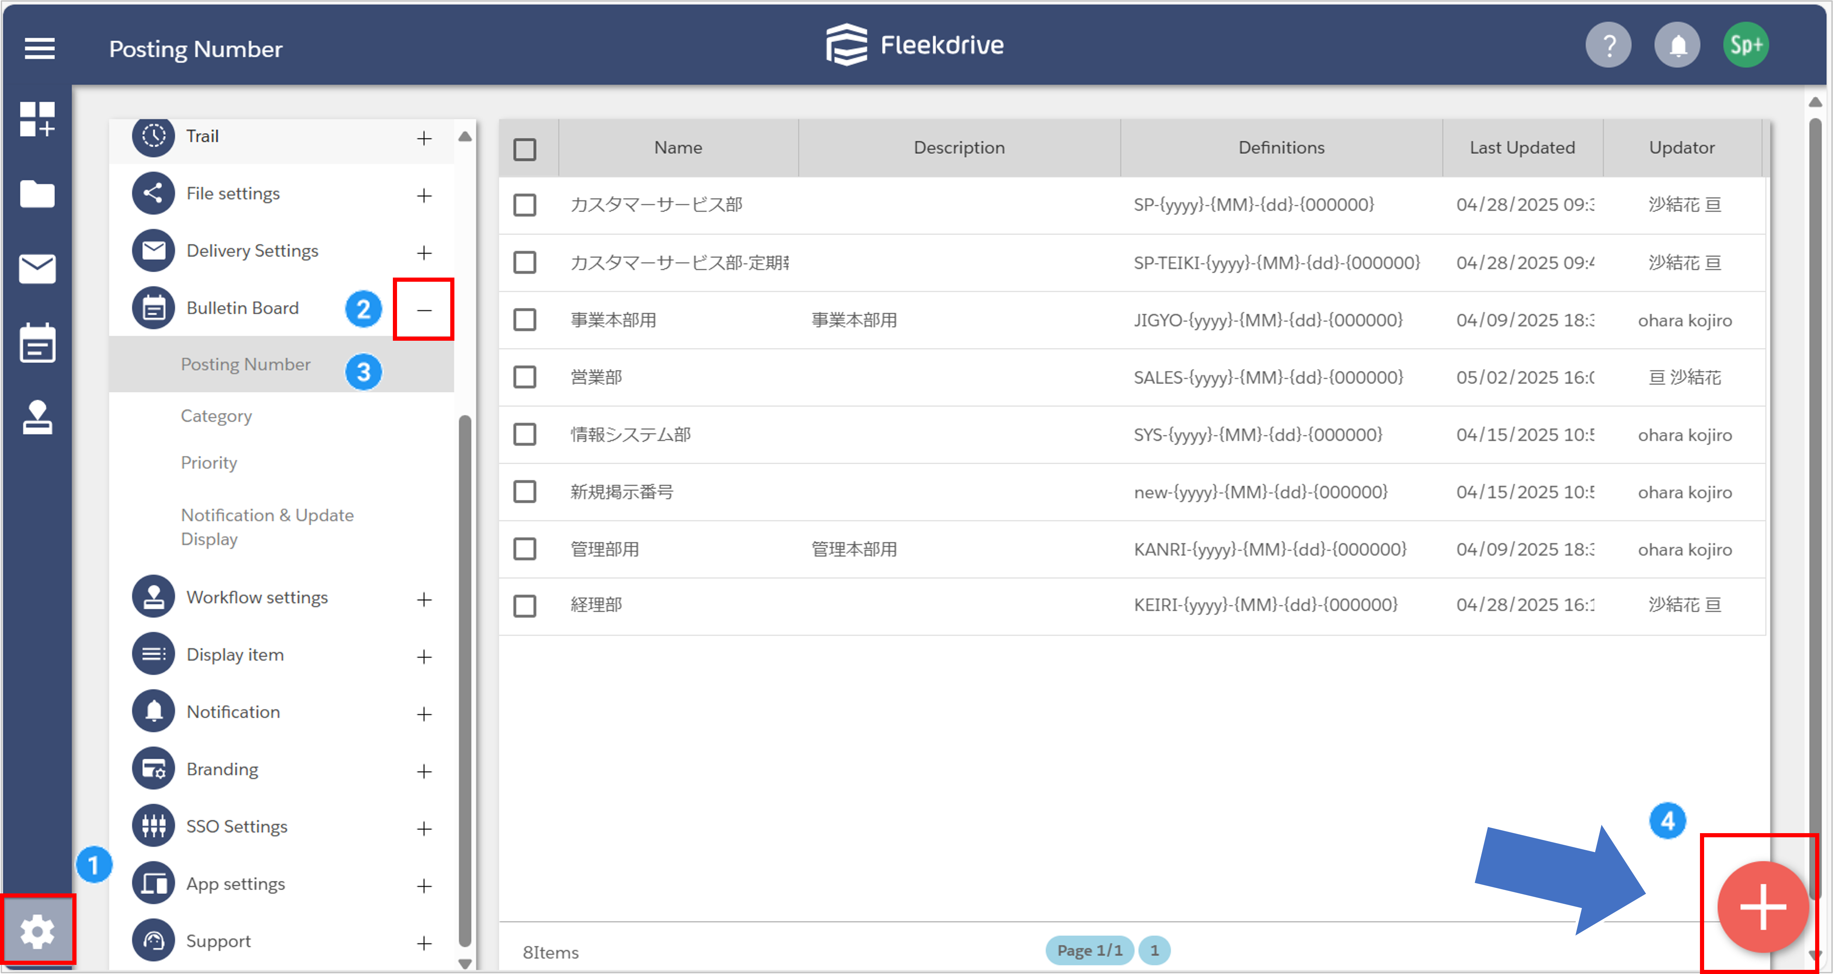Sort by the Updator column header
Image resolution: width=1833 pixels, height=974 pixels.
pyautogui.click(x=1681, y=148)
